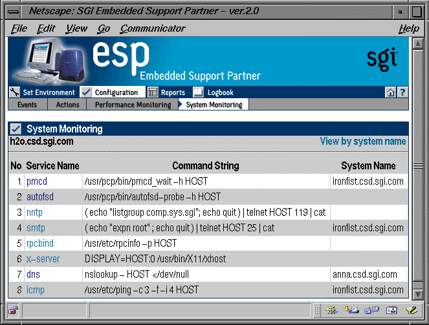Click the nslookup command string cell
The image size is (429, 325).
coord(206,274)
